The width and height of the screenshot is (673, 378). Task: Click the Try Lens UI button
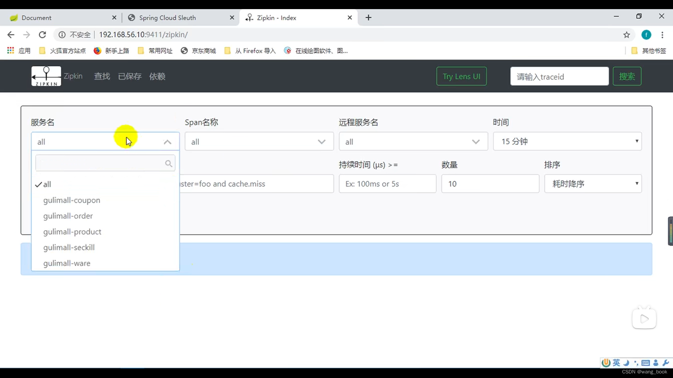(461, 76)
